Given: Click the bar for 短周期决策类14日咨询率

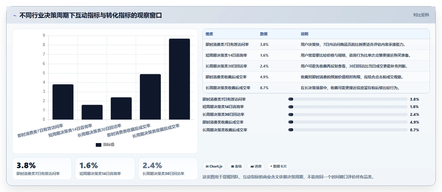Looking at the screenshot, I should coord(92,112).
